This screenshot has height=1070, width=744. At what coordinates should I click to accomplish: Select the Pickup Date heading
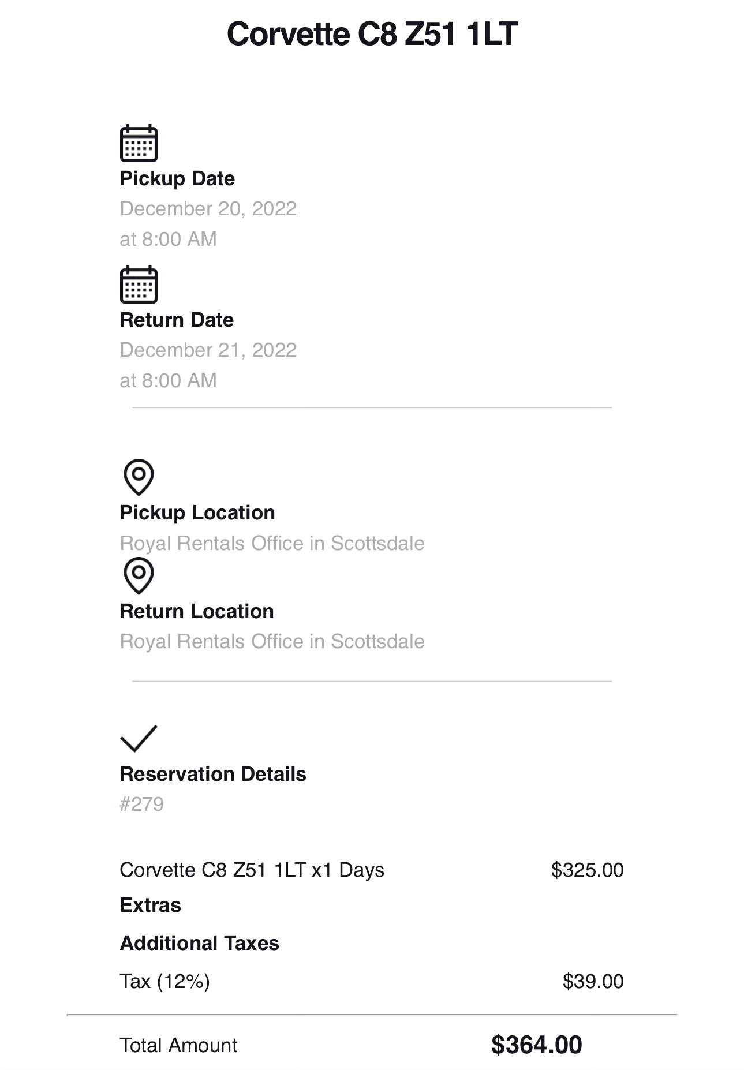[177, 179]
